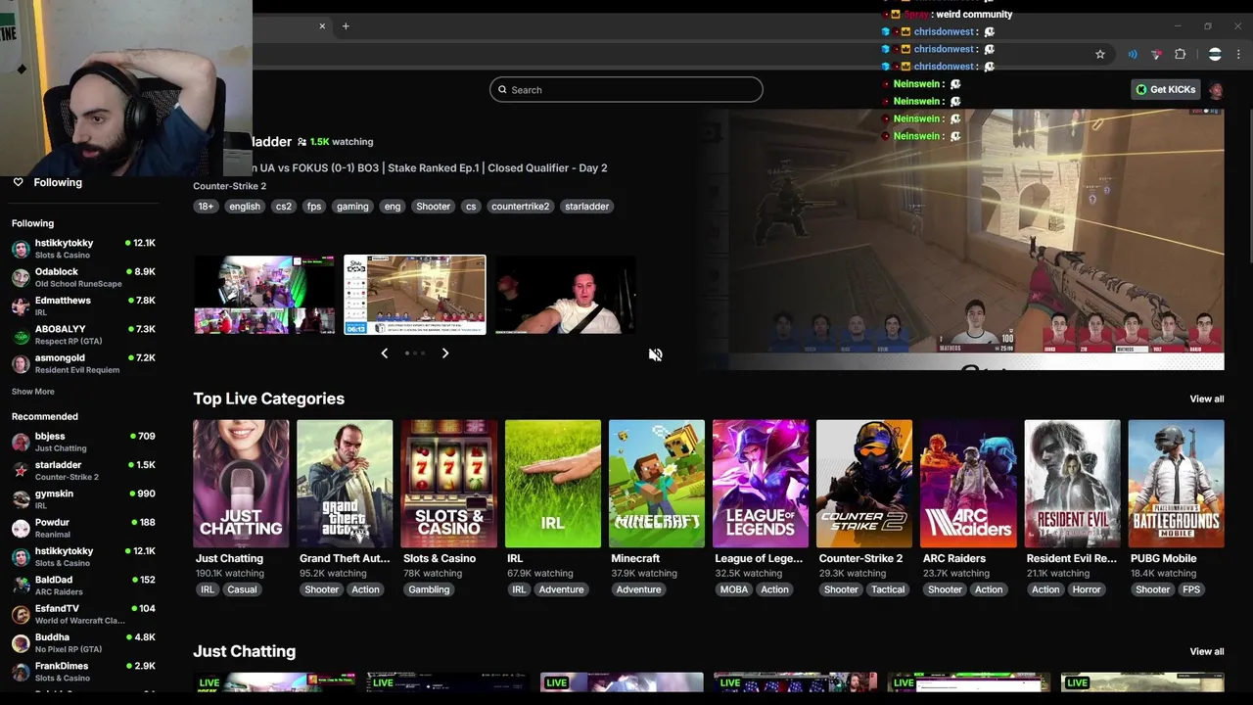Open the first carousel thumbnail with green room

coord(264,295)
